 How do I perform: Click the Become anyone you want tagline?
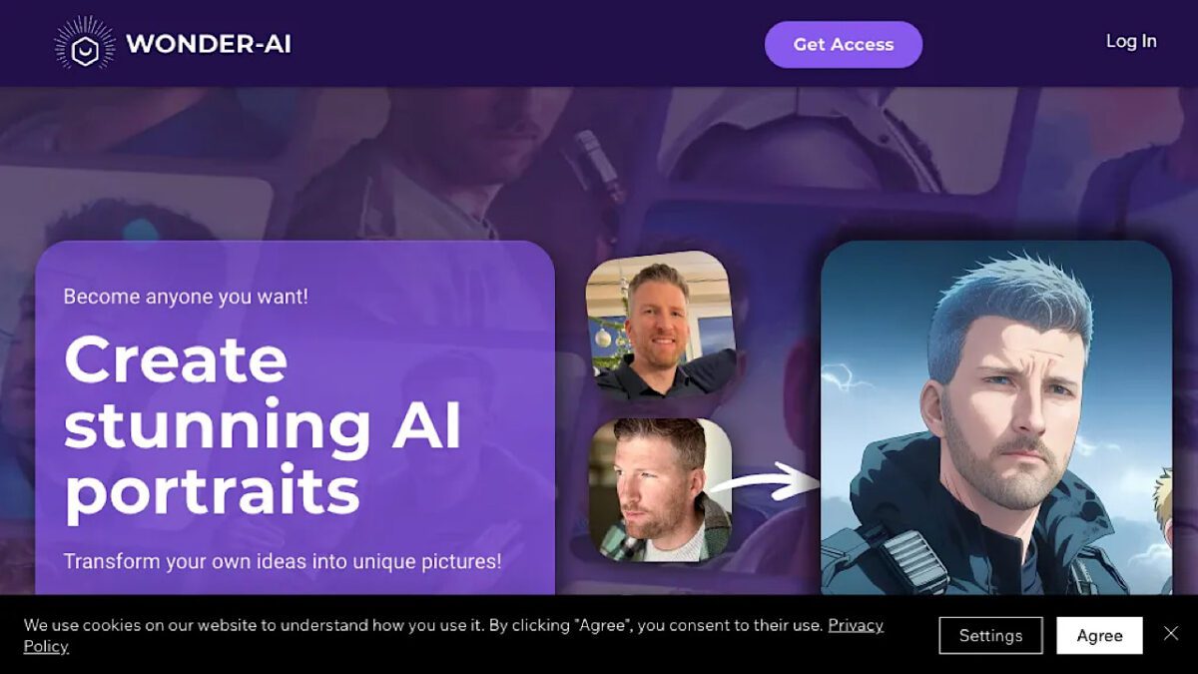(186, 297)
